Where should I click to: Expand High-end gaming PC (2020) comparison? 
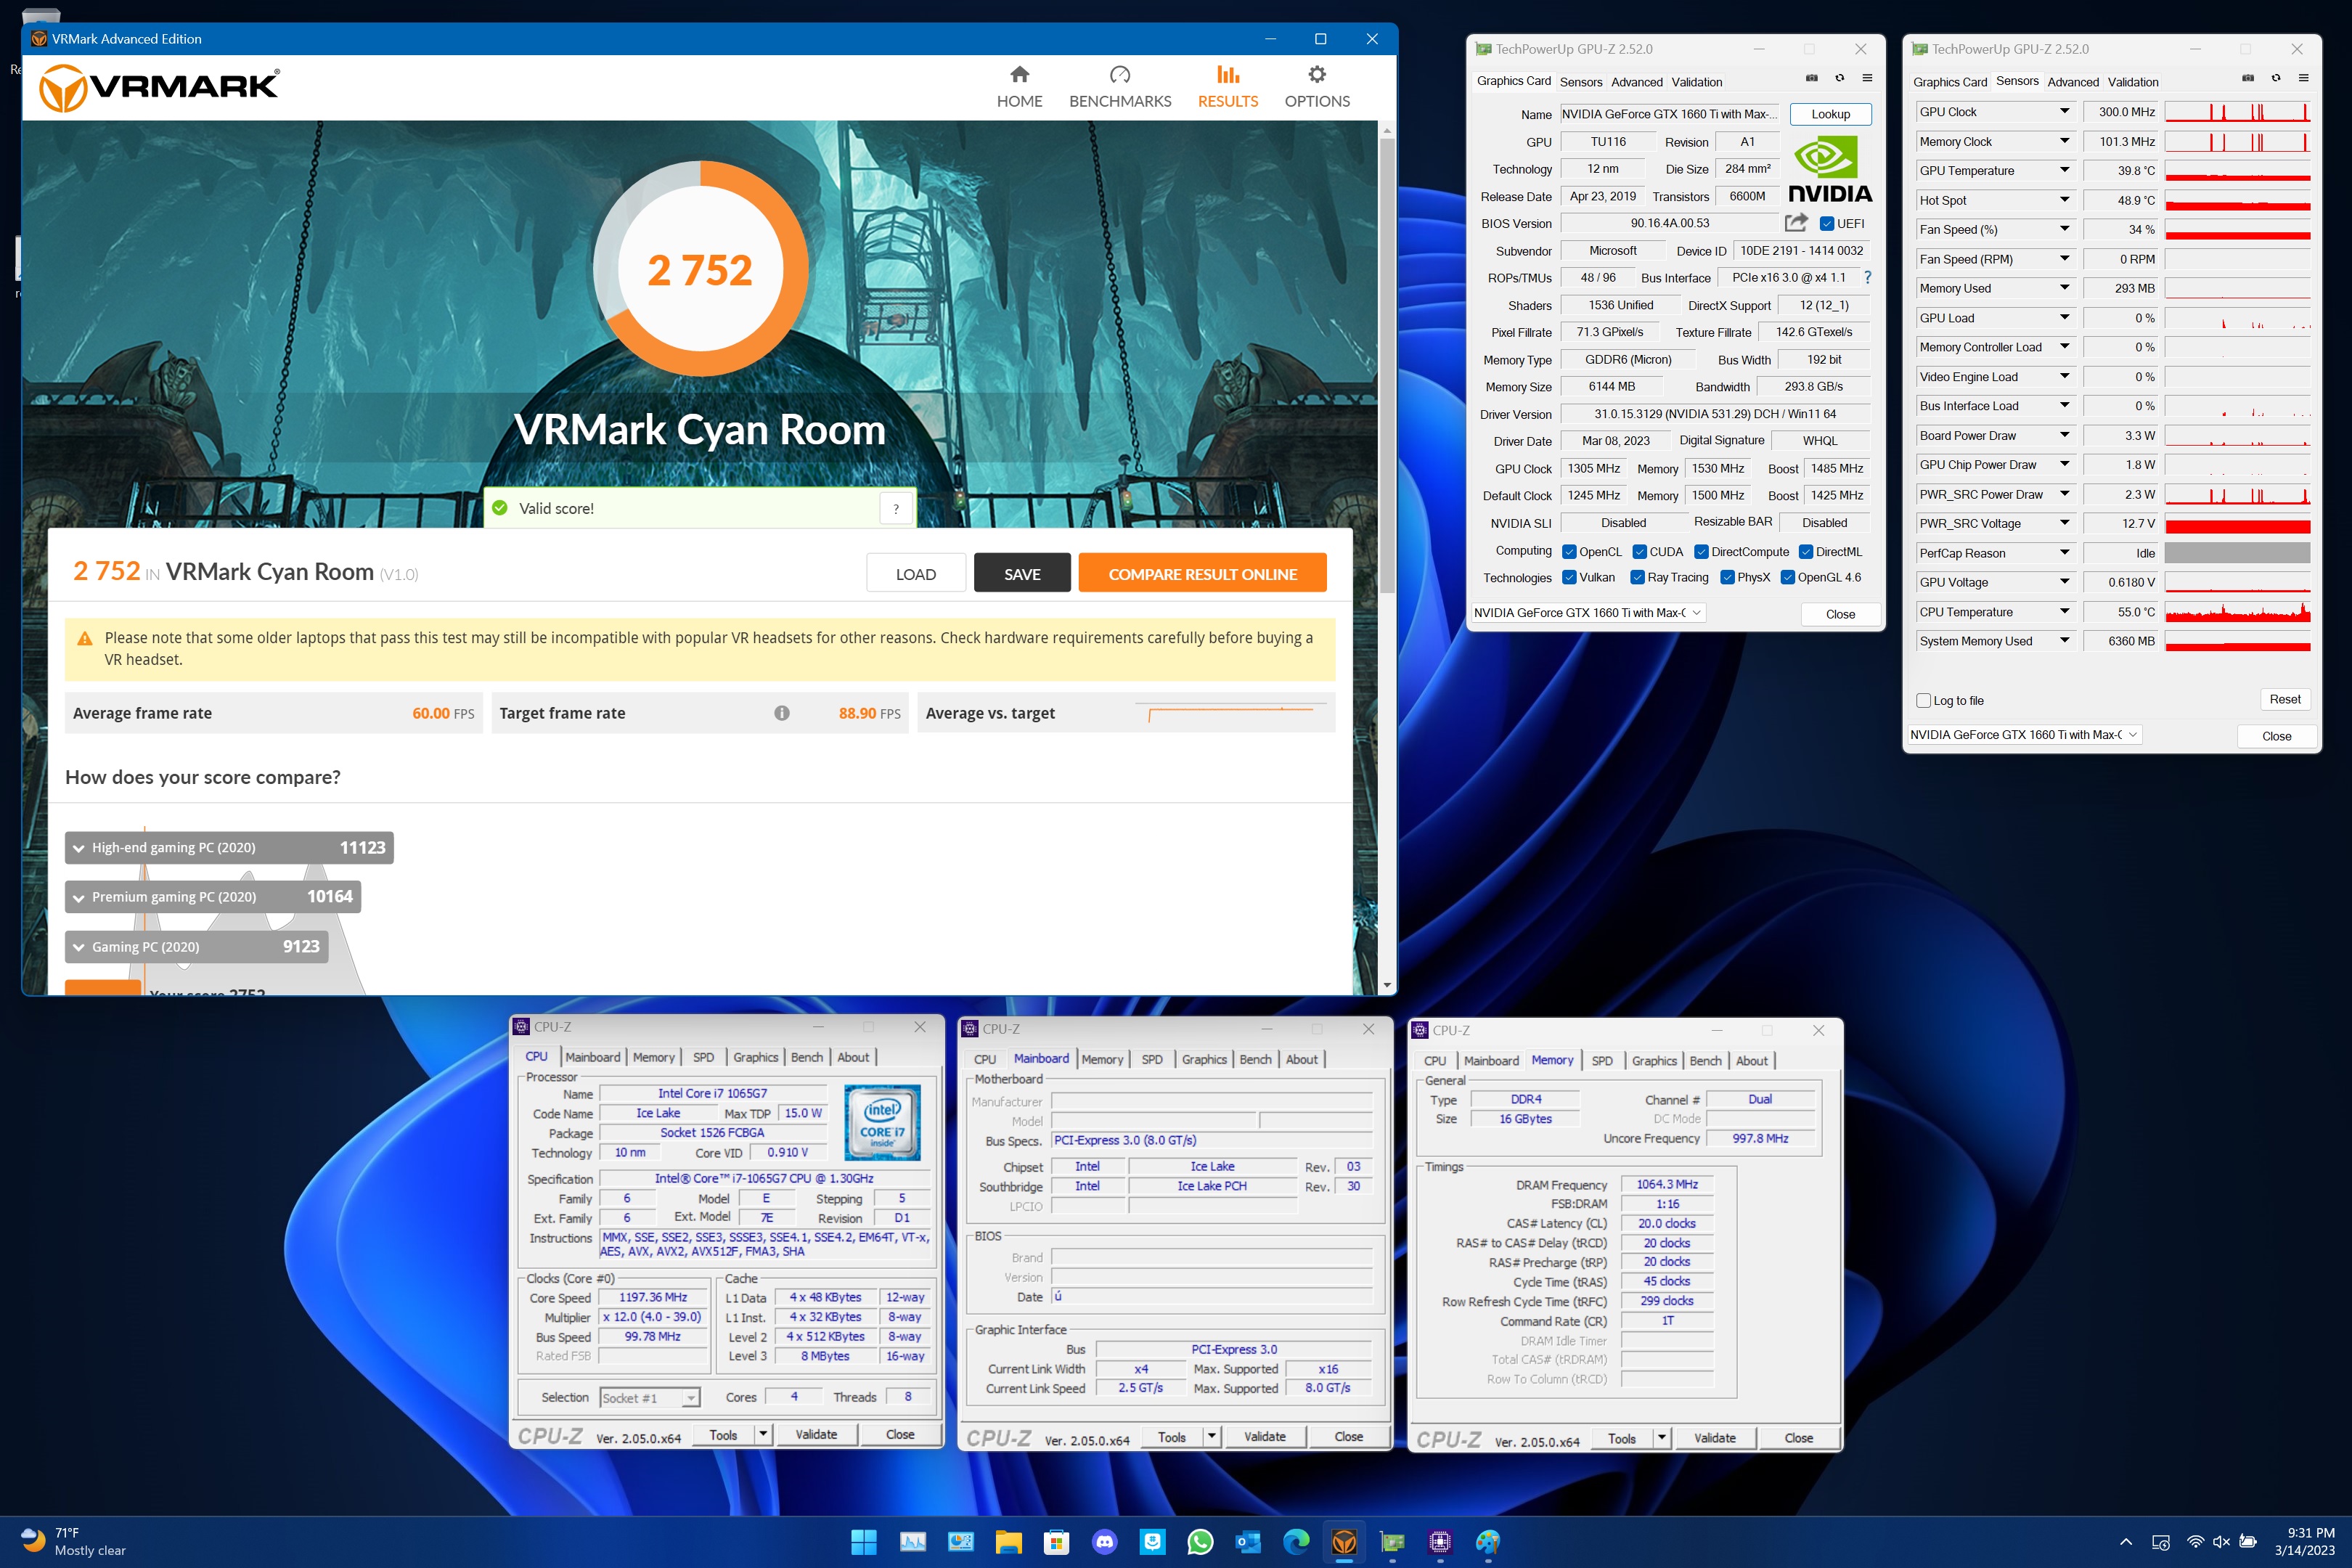point(229,848)
